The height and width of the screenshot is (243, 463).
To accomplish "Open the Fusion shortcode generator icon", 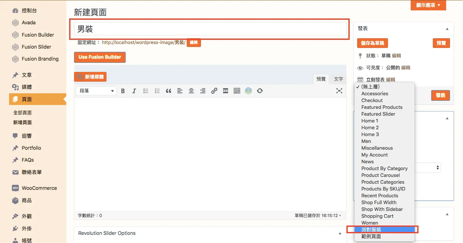I will (248, 91).
